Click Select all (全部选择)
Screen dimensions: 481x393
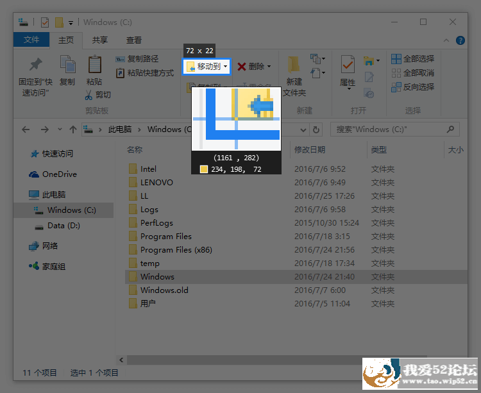[x=412, y=59]
